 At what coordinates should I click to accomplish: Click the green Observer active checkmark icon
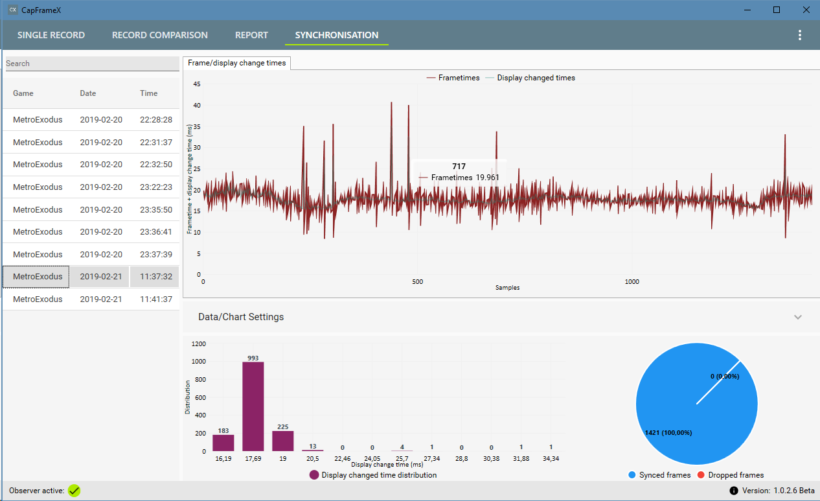pos(74,491)
